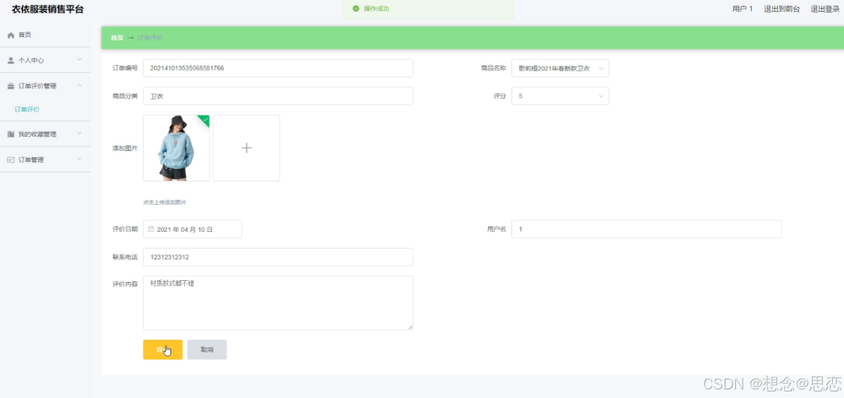
Task: Click the 取消 button
Action: point(207,350)
